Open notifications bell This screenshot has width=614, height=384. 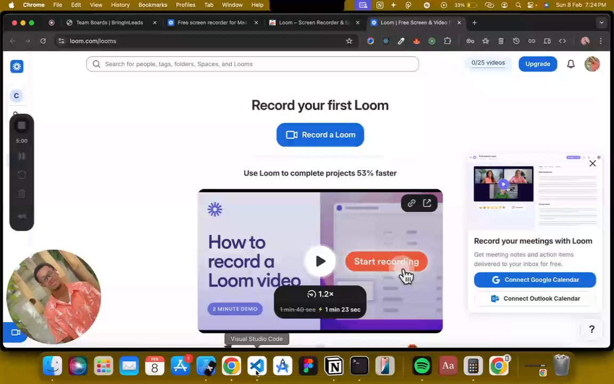point(570,64)
